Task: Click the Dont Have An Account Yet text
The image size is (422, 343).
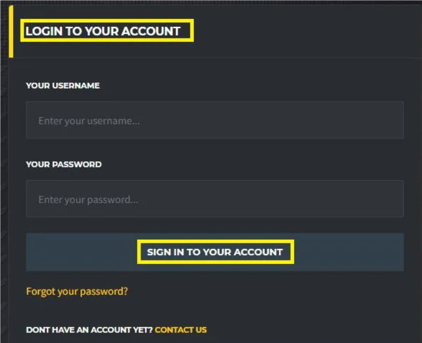Action: click(x=89, y=330)
